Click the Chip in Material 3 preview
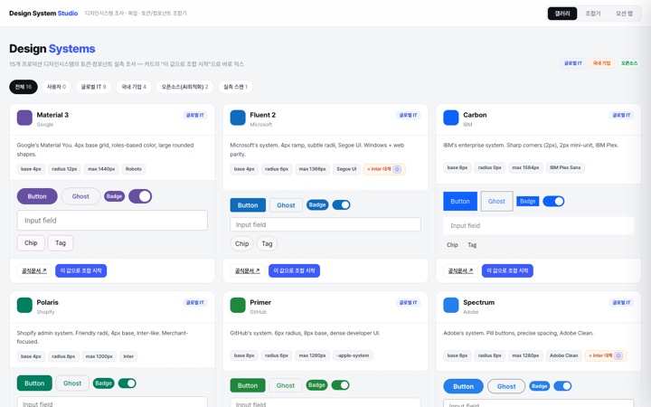The image size is (651, 407). pyautogui.click(x=31, y=243)
